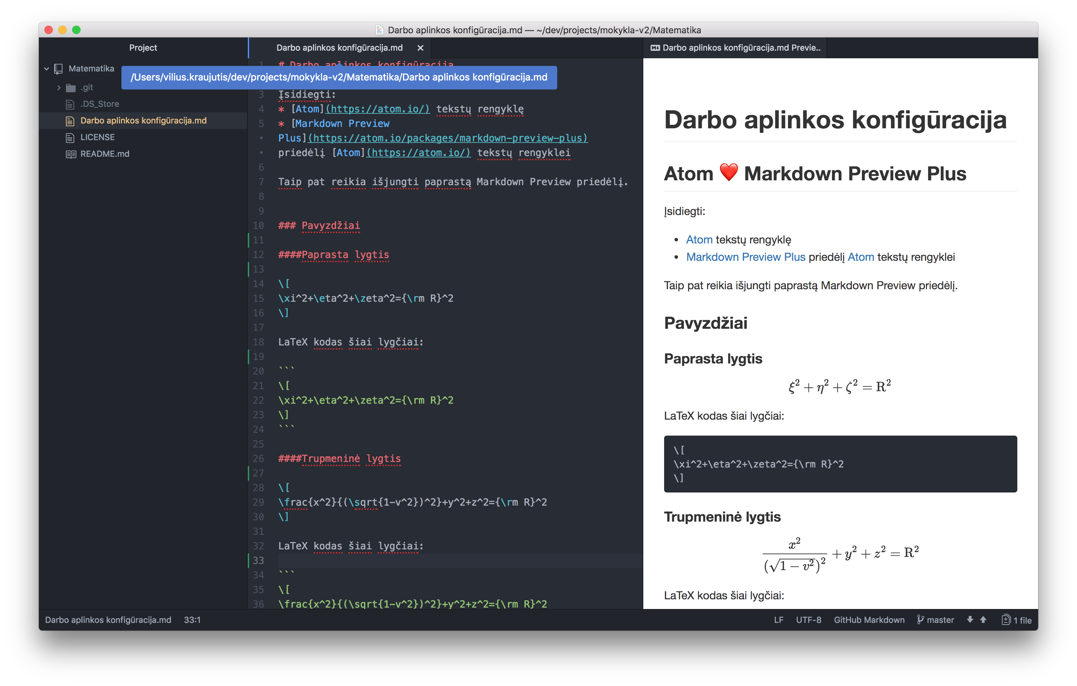The height and width of the screenshot is (686, 1077).
Task: Open the git 1 file changes indicator
Action: (x=1017, y=620)
